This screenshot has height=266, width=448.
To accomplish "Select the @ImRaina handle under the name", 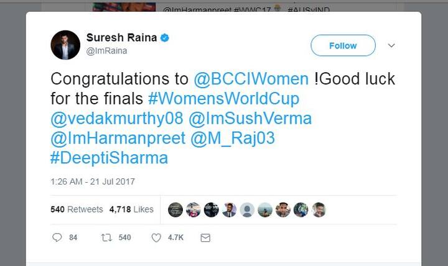I will pyautogui.click(x=106, y=51).
